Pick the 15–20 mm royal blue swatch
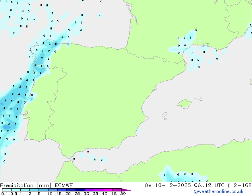Viewport: 252px width, 195px height. tap(62, 190)
